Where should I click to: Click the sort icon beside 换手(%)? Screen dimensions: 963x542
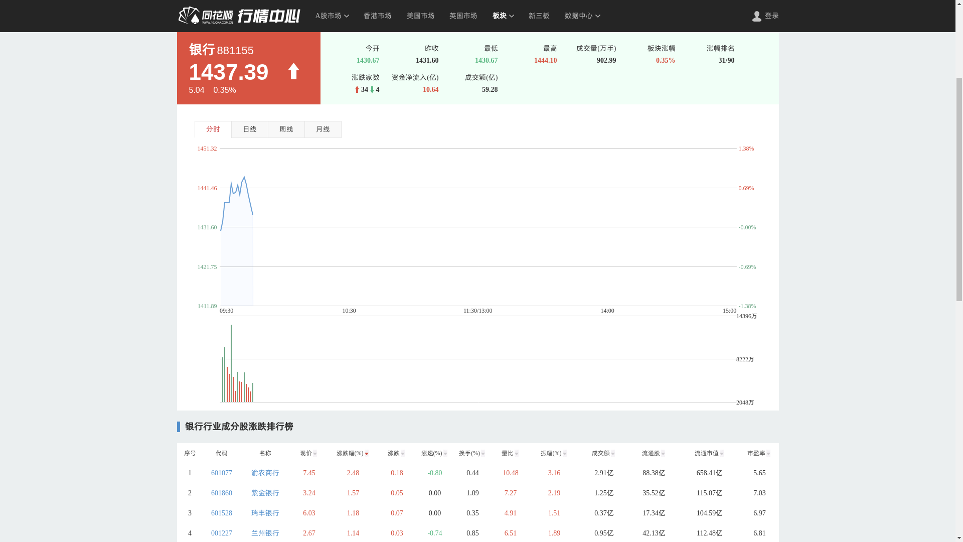click(x=483, y=453)
